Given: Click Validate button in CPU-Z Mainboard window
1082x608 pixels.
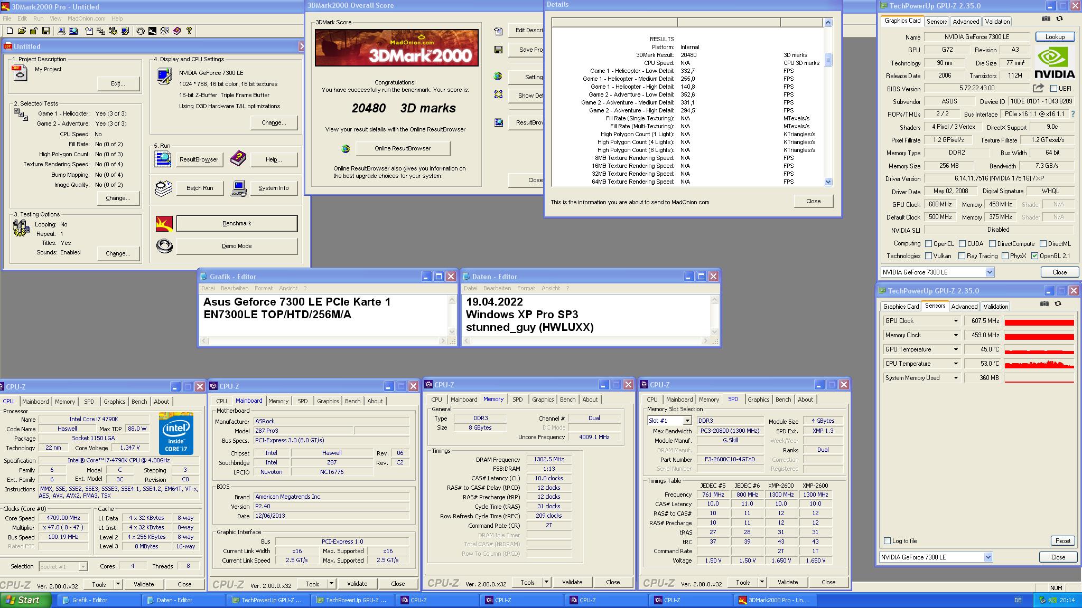Looking at the screenshot, I should 357,584.
